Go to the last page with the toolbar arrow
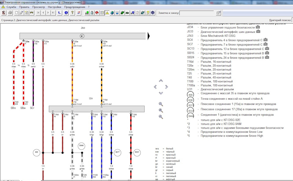The width and height of the screenshot is (293, 181). point(53,13)
